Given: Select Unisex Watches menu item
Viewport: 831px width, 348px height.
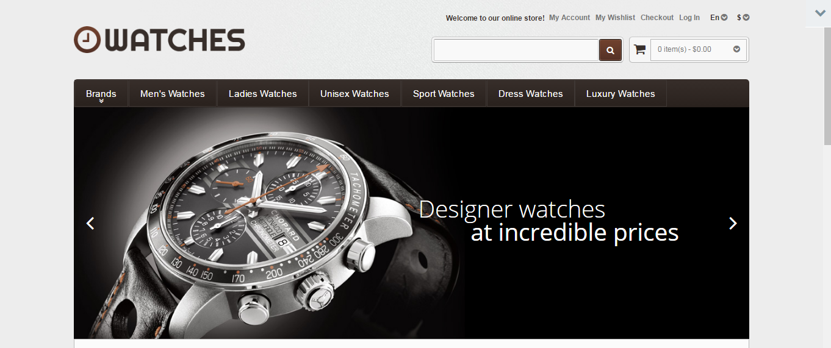Looking at the screenshot, I should point(354,94).
